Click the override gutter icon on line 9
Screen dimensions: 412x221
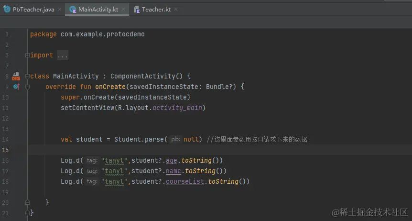tap(16, 86)
